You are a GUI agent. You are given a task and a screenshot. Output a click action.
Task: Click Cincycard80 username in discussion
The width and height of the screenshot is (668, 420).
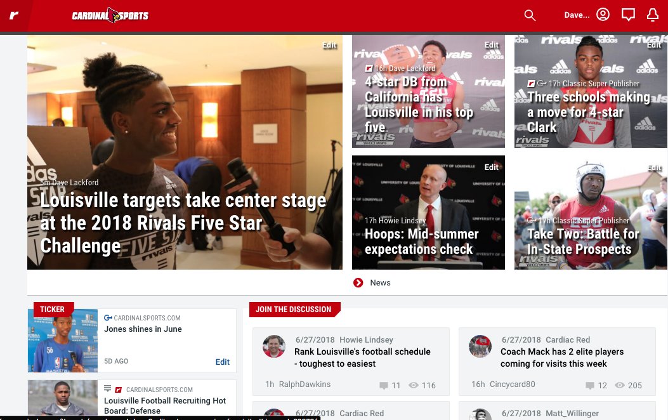tap(512, 384)
